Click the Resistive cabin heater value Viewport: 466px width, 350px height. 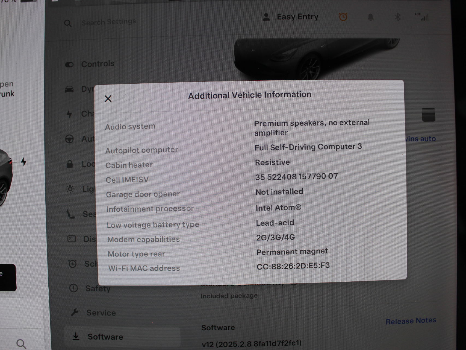[272, 162]
